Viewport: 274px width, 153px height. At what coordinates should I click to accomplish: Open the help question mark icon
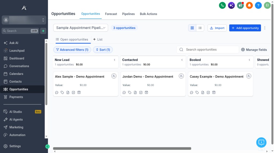coord(258,5)
